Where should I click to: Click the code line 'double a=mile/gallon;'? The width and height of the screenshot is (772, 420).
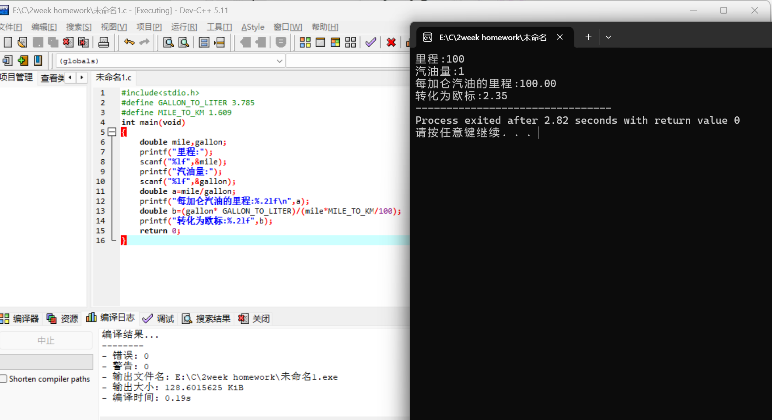tap(188, 191)
